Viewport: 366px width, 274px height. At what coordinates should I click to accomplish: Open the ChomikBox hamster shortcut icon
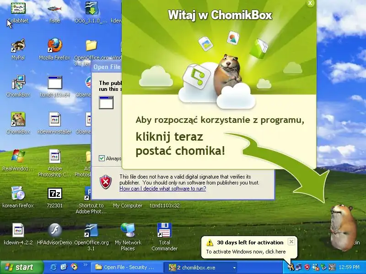click(x=18, y=119)
